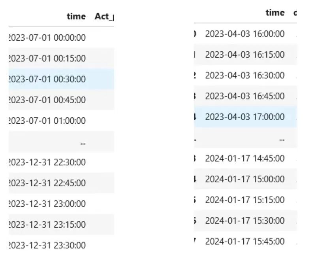Select the 2023-12-31 22:30:00 row
Screen dimensions: 314x270
[x=61, y=162]
